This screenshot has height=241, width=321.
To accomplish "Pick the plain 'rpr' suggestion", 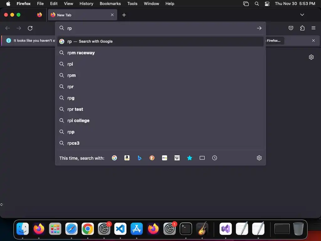I will tap(160, 87).
